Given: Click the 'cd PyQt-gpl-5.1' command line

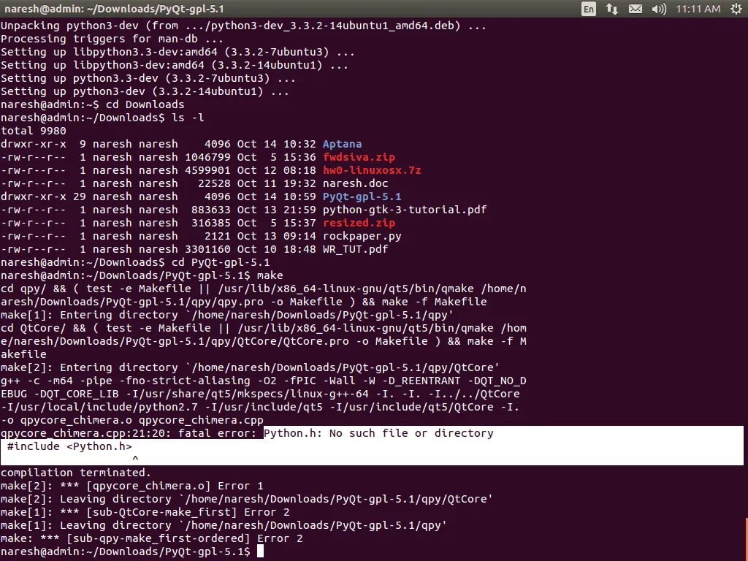Looking at the screenshot, I should pyautogui.click(x=221, y=262).
